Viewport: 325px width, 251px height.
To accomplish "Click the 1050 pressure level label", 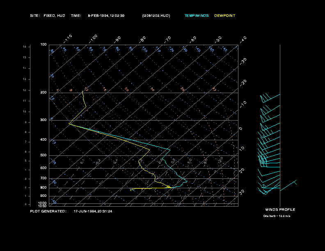I will [43, 206].
